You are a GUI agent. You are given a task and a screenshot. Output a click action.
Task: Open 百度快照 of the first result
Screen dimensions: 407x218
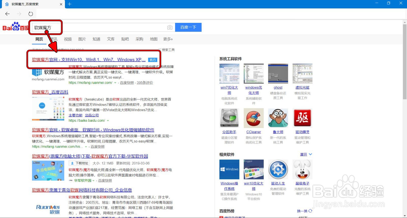[x=127, y=83]
